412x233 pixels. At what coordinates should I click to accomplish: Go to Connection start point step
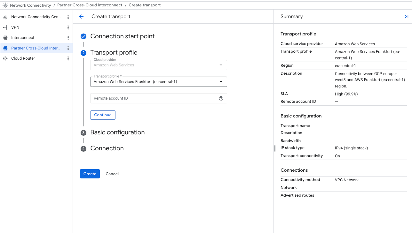122,36
